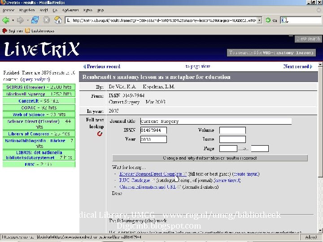Open the second menu bar item
This screenshot has height=242, width=323.
click(27, 10)
